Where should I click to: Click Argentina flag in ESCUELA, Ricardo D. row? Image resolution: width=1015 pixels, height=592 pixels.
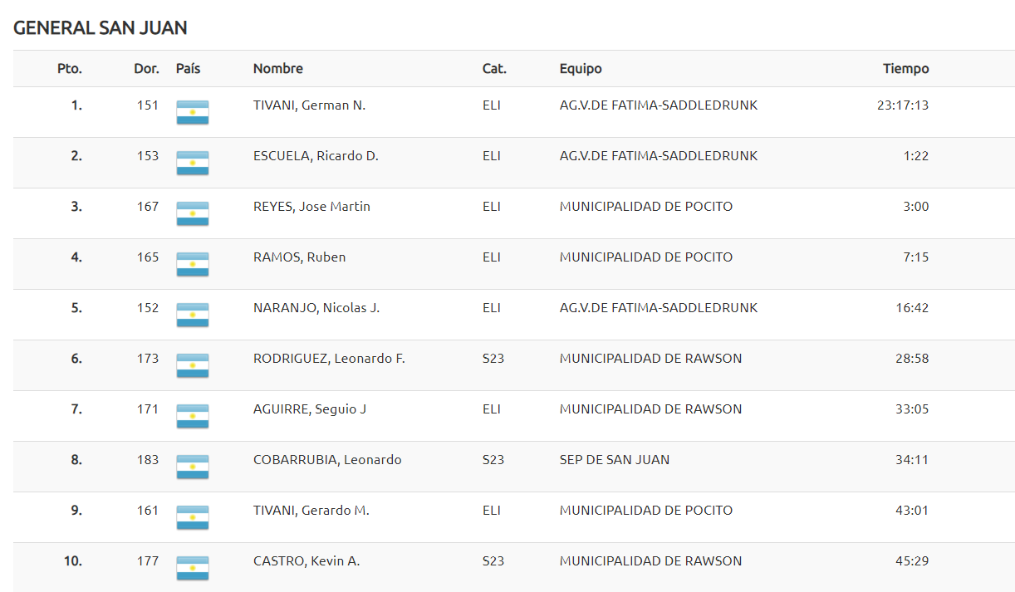coord(193,164)
